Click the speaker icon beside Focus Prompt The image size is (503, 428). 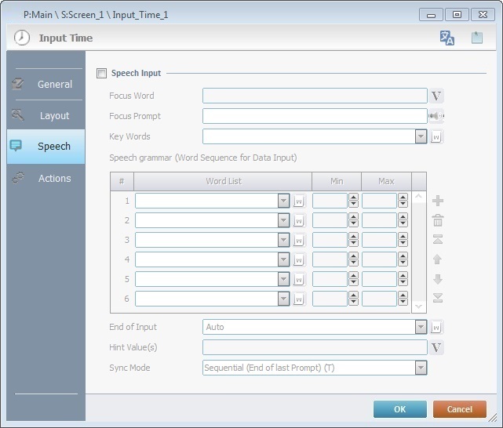436,117
